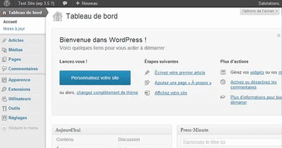Screen dimensions: 282x148
Task: Follow the changez complètement de thème link
Action: point(107,93)
